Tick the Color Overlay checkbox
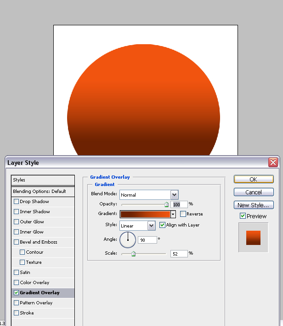 click(16, 283)
